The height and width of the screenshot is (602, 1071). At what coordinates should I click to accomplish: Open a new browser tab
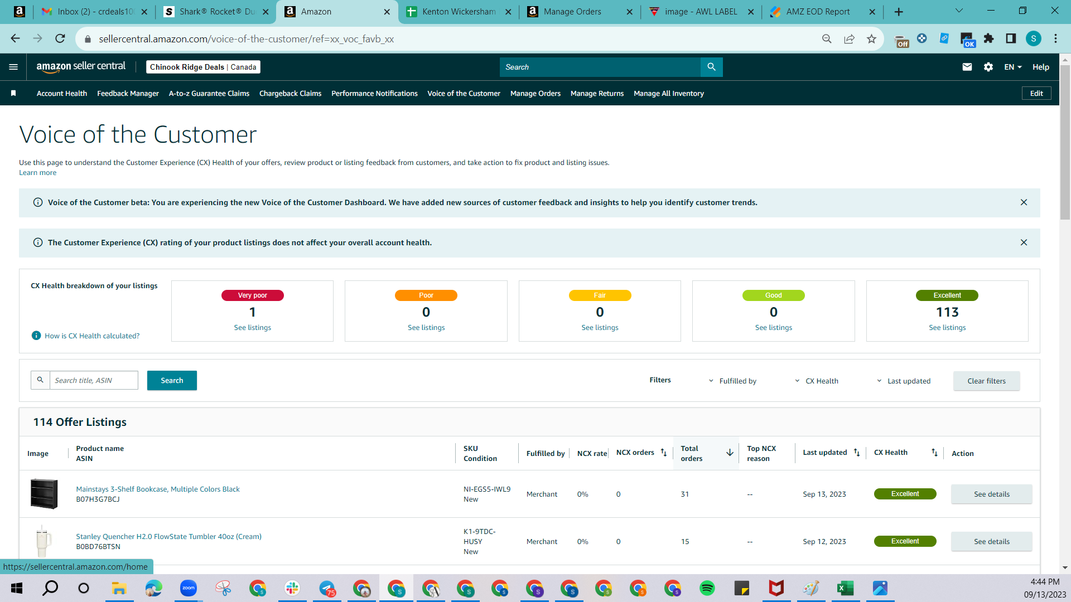point(899,12)
